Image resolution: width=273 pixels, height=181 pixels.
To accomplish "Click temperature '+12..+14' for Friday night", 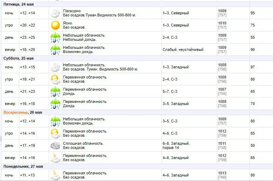I will tap(27, 13).
